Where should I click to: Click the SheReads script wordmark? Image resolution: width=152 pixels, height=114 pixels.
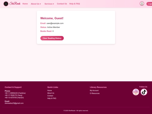tap(15, 4)
